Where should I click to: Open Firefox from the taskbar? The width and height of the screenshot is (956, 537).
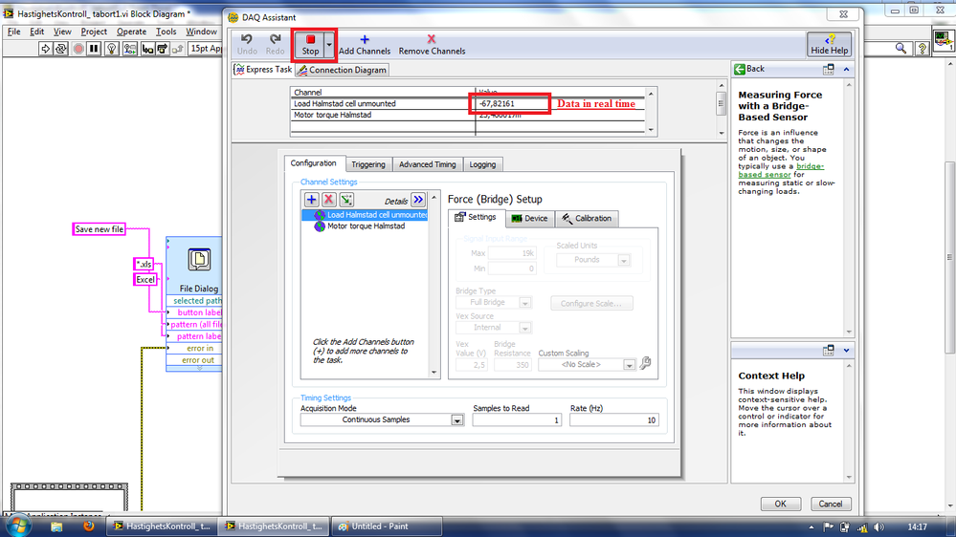point(89,526)
